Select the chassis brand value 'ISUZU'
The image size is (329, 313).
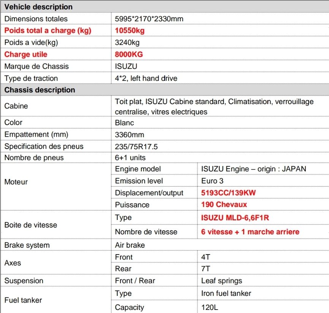pyautogui.click(x=126, y=66)
